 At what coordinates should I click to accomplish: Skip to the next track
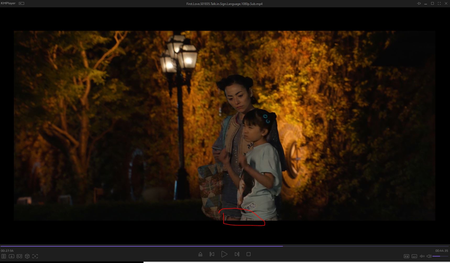(x=237, y=254)
